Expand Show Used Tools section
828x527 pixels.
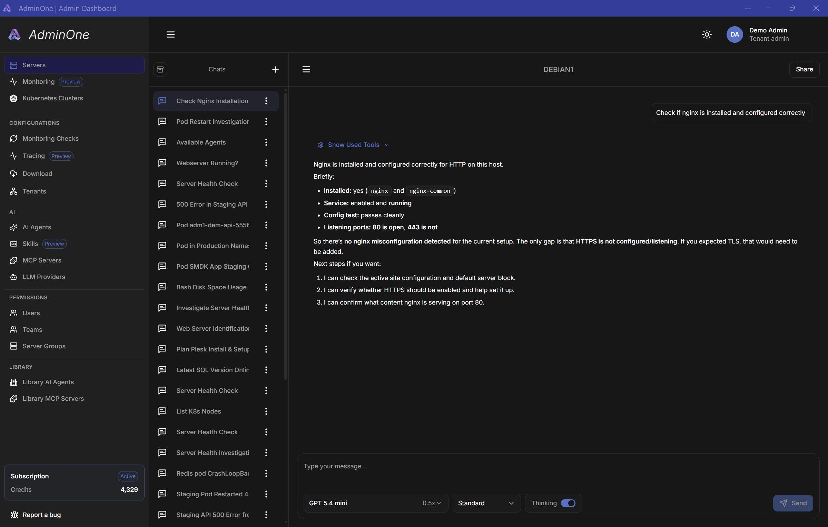pos(354,145)
